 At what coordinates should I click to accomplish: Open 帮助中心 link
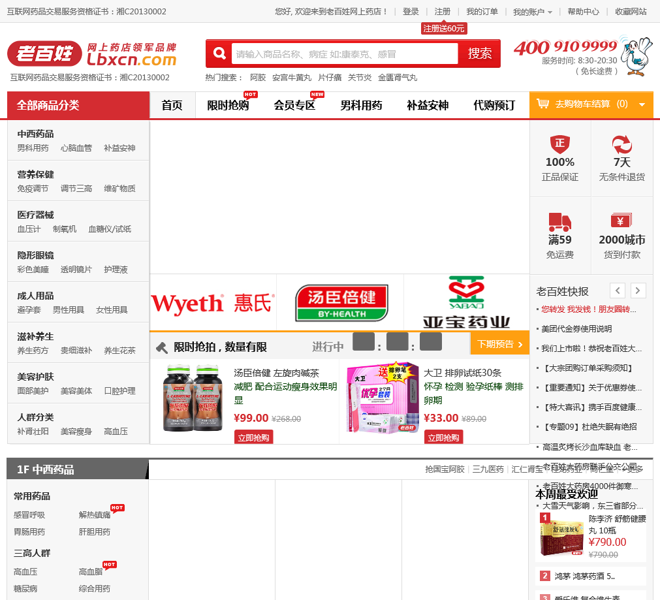pyautogui.click(x=584, y=11)
